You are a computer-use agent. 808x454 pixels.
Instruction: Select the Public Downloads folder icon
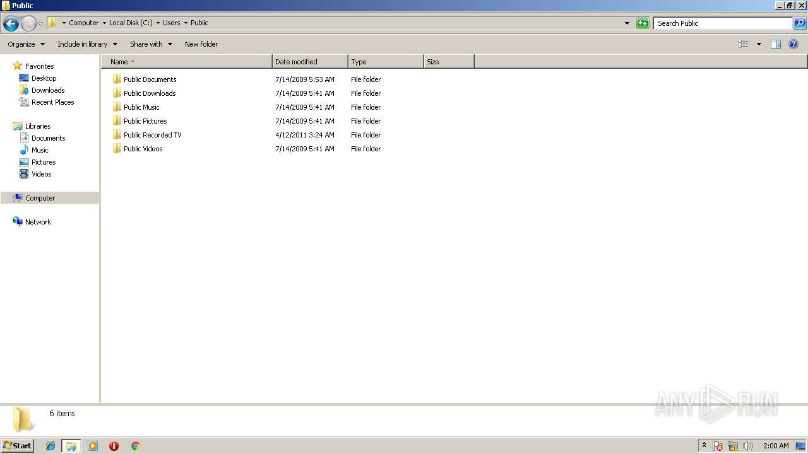(117, 93)
